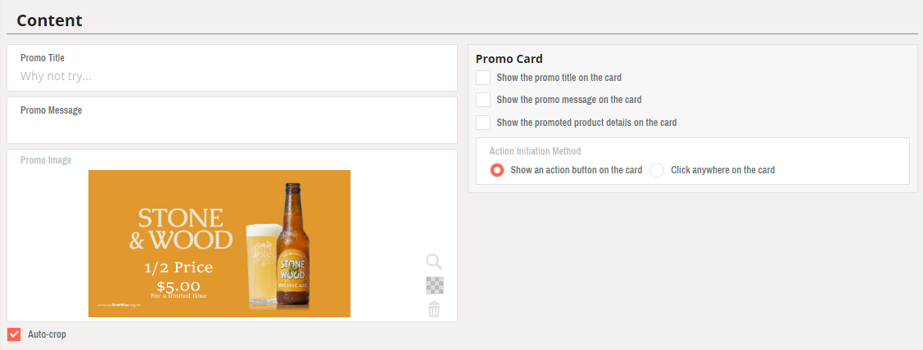Choose the 'Click anywhere on the card' option
The height and width of the screenshot is (350, 923).
coord(657,170)
